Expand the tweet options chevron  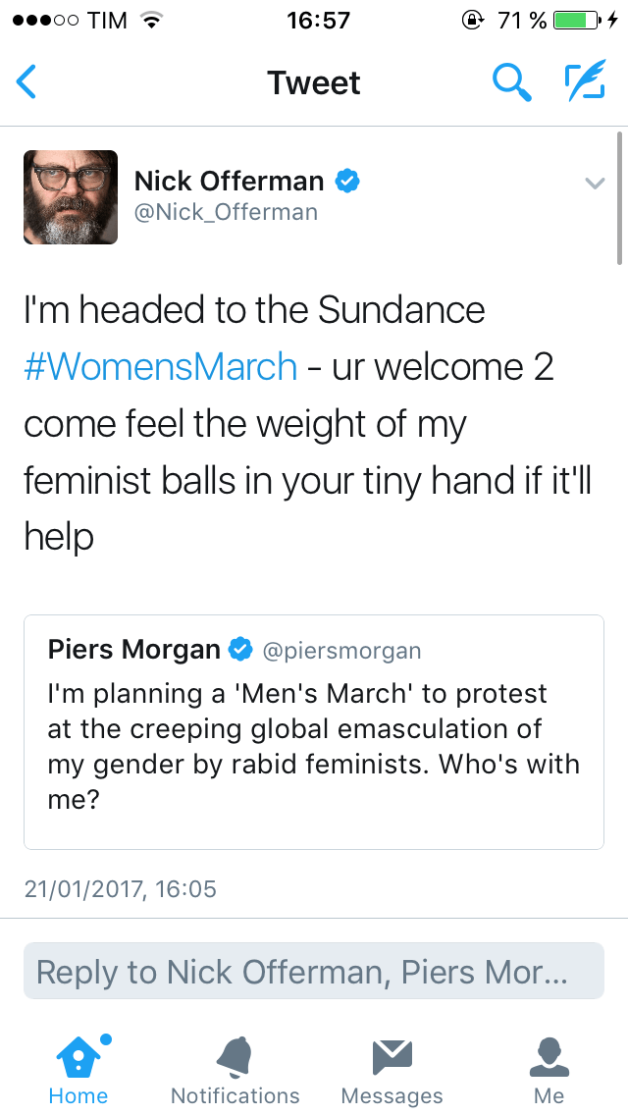[x=595, y=184]
